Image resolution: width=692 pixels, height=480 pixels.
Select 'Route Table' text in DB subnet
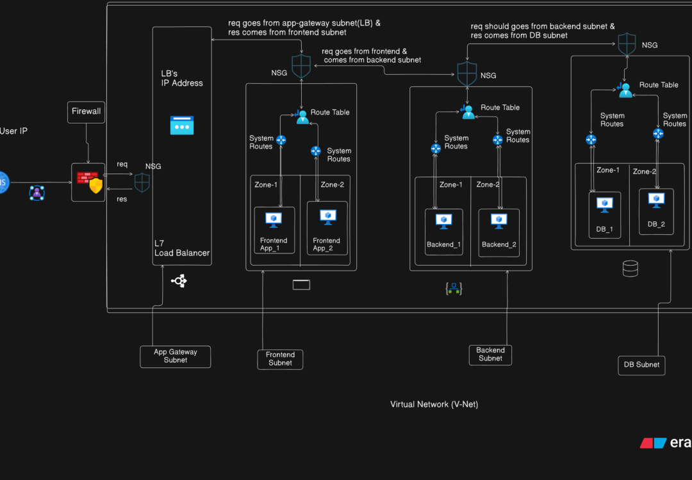pyautogui.click(x=659, y=85)
